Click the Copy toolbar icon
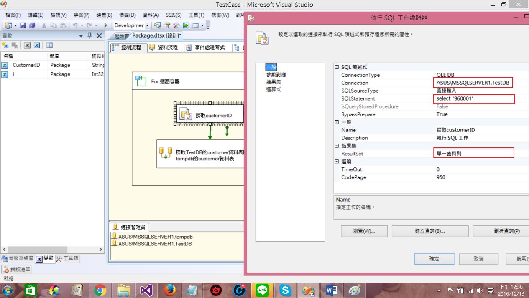The image size is (529, 298). pyautogui.click(x=54, y=25)
